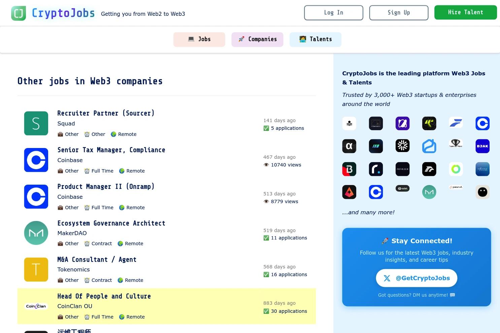The image size is (500, 333).
Task: Open the blue striped F logo tile
Action: pyautogui.click(x=456, y=122)
